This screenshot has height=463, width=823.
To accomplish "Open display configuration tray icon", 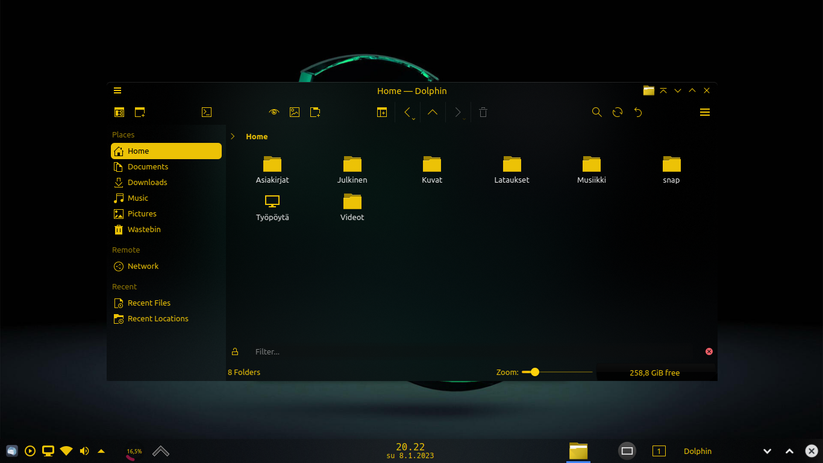I will pos(48,451).
